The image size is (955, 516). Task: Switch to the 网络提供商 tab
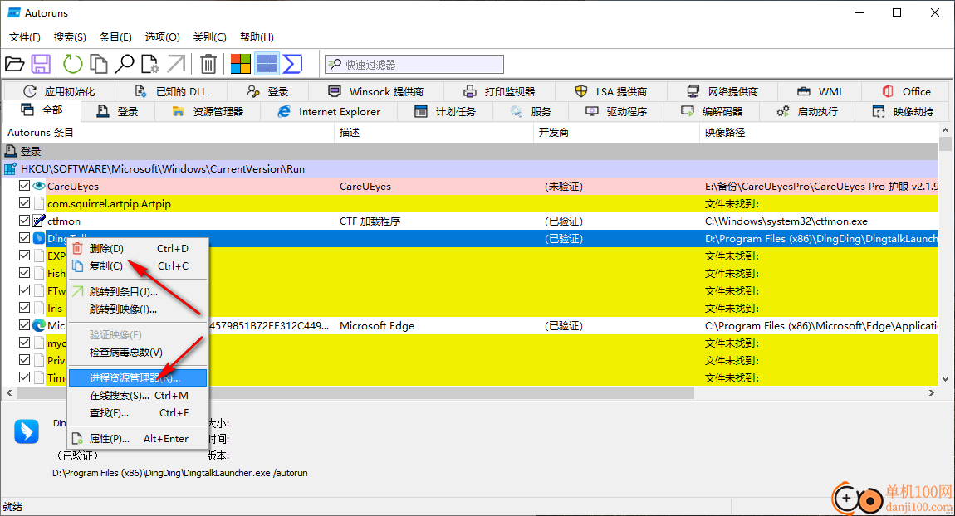pyautogui.click(x=722, y=91)
